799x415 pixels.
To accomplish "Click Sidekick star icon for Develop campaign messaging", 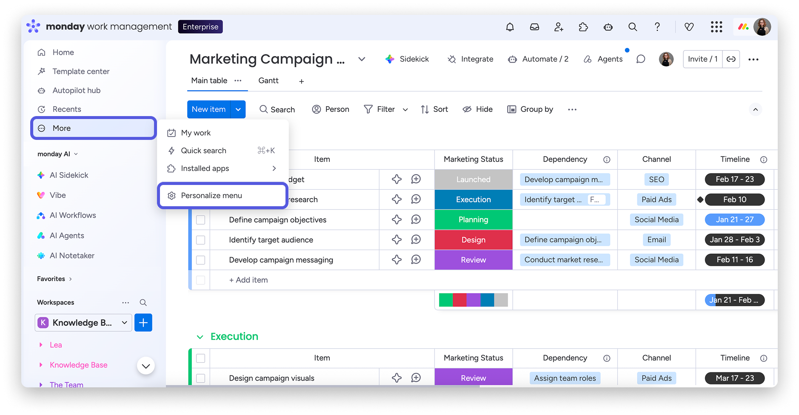I will pos(397,260).
